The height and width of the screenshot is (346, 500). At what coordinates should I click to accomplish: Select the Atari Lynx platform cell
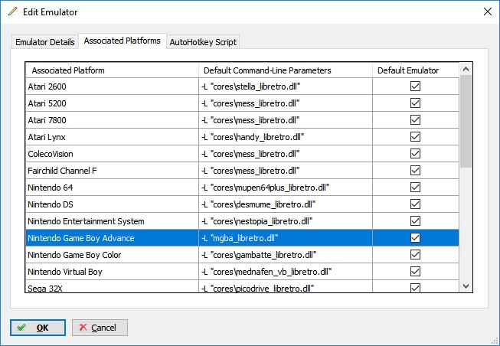[112, 137]
